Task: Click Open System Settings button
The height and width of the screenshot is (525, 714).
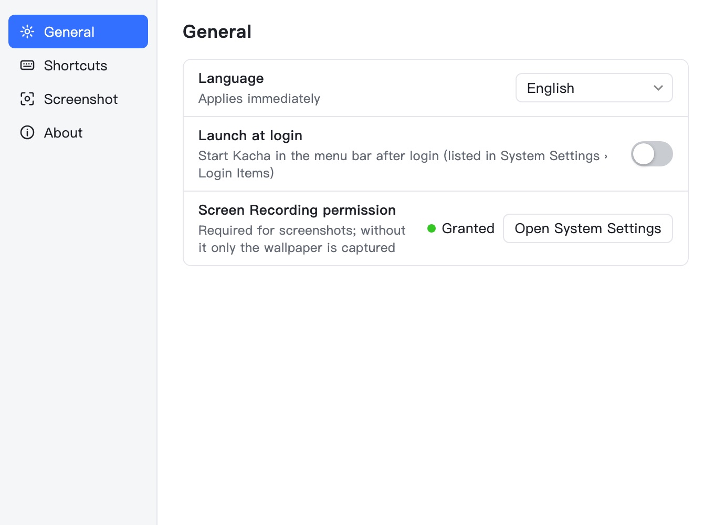Action: 587,228
